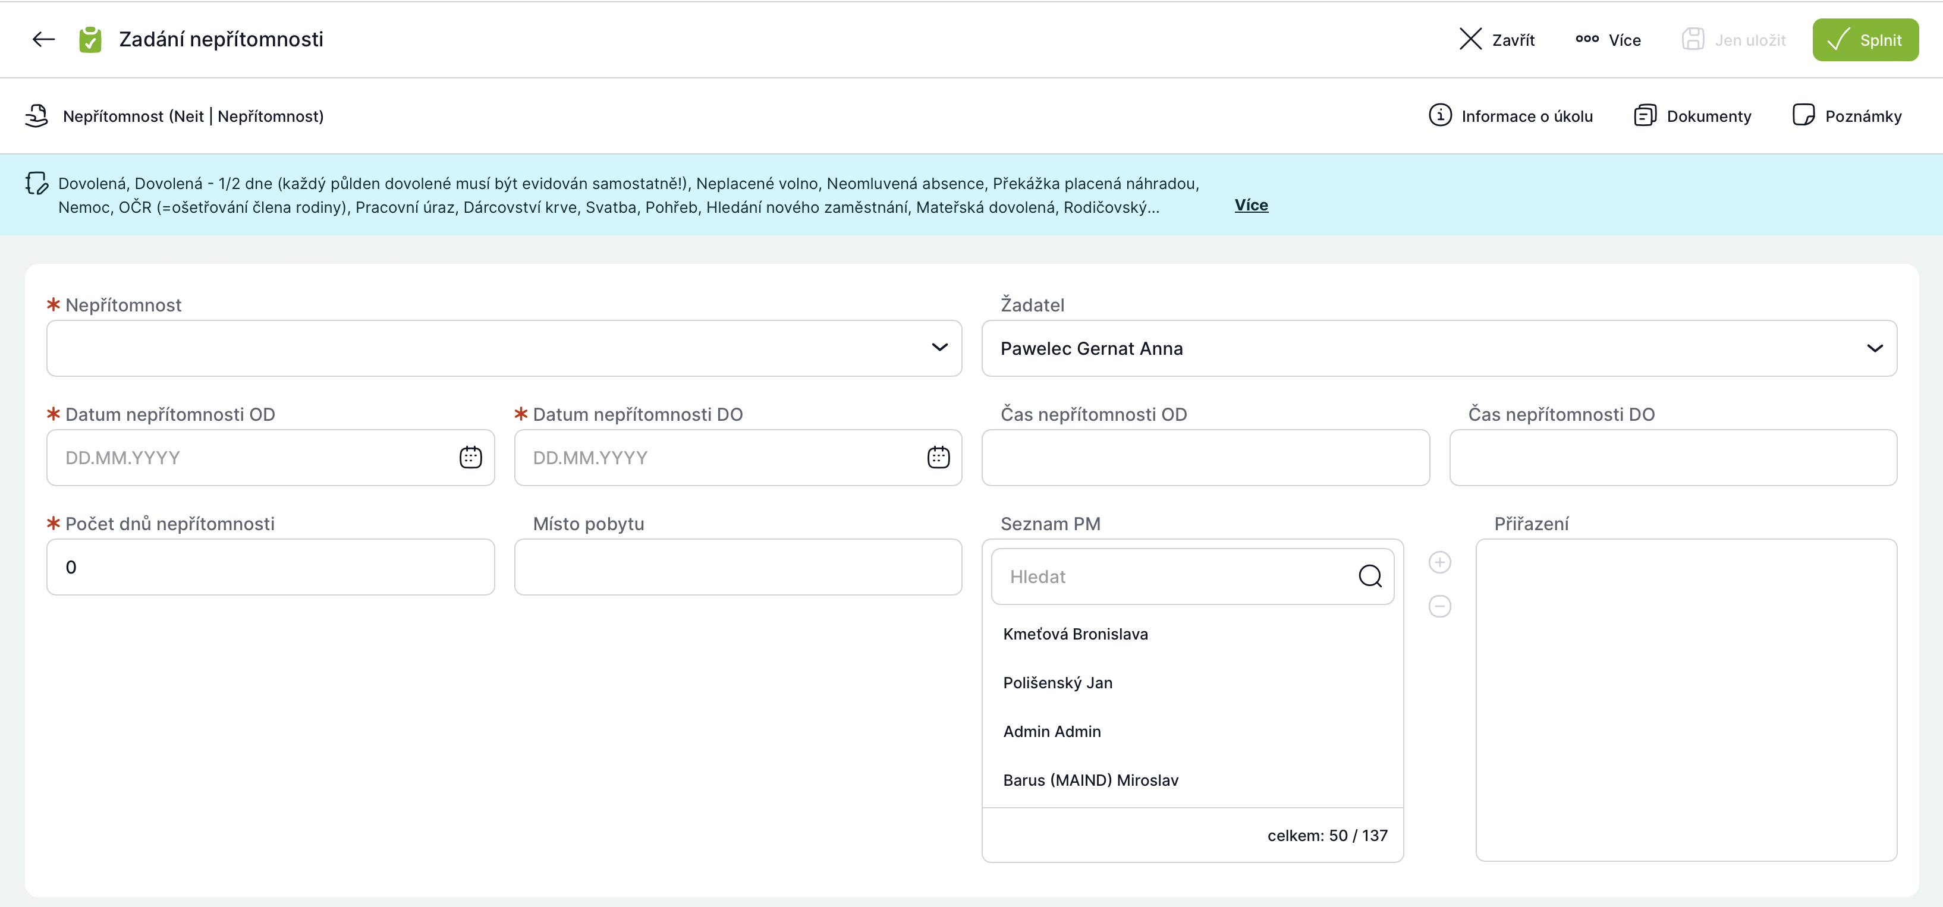Select Polišenský Jan in Seznam PM
This screenshot has height=907, width=1943.
coord(1058,683)
